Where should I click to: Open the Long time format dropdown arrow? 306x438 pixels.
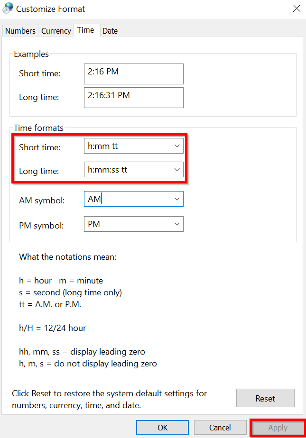177,170
